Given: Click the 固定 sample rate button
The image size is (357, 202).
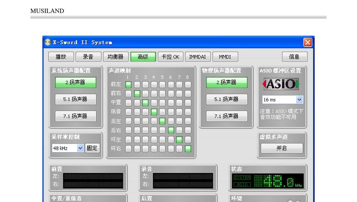Looking at the screenshot, I should click(92, 148).
